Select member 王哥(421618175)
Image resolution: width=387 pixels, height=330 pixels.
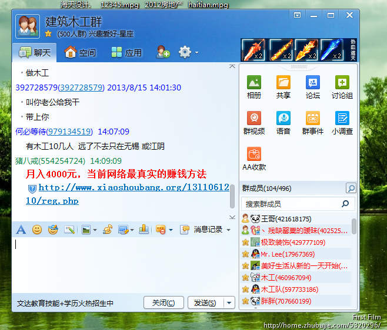296,219
